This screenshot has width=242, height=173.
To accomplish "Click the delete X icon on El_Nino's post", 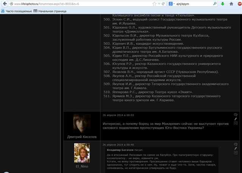I will (235, 153).
